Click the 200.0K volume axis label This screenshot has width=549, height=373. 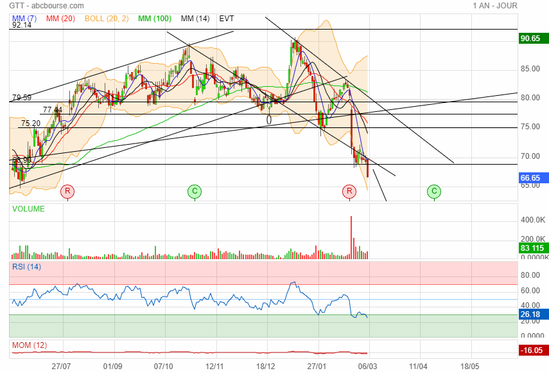pos(533,239)
